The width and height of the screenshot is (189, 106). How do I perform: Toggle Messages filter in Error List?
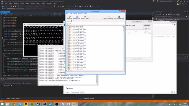(27, 83)
